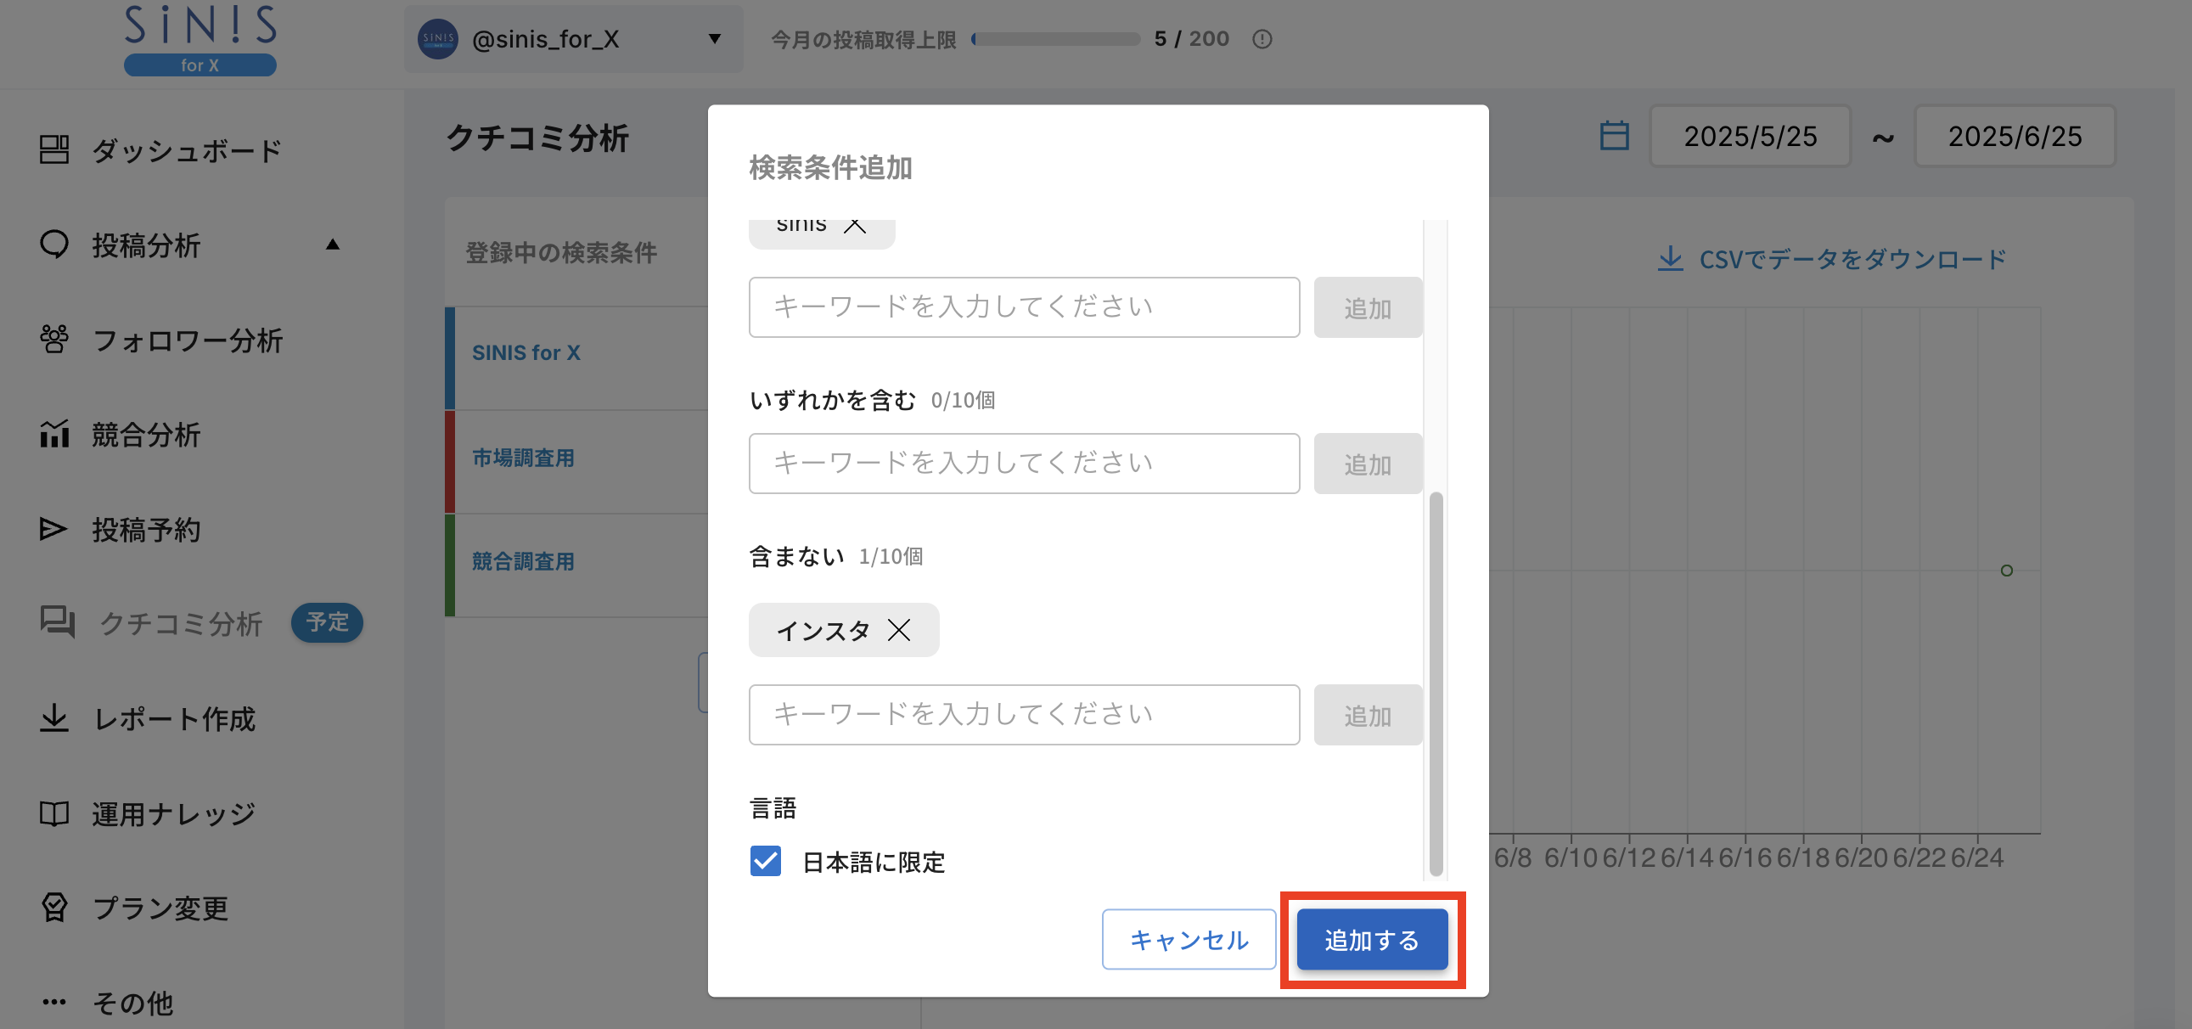This screenshot has height=1029, width=2192.
Task: Click 追加 button for いずれかを含む field
Action: [1368, 464]
